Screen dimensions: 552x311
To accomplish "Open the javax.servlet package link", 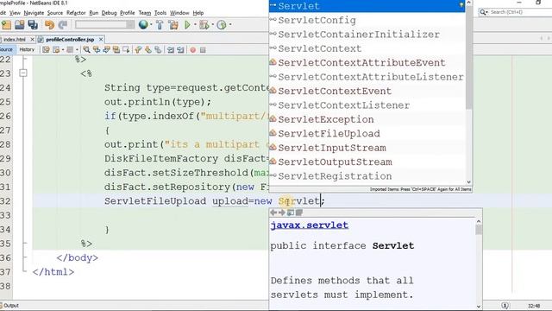I will [x=310, y=225].
